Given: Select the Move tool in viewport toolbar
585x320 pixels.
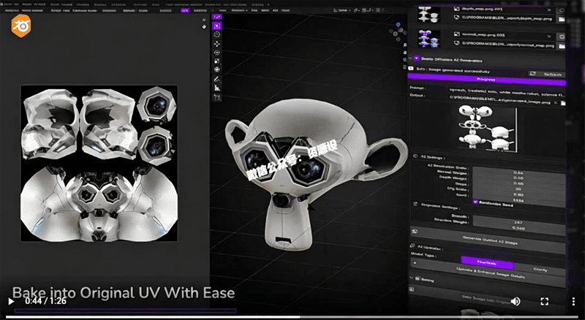Looking at the screenshot, I should click(216, 43).
